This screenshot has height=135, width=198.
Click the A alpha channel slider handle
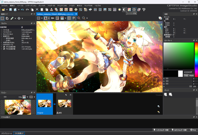click(x=191, y=86)
